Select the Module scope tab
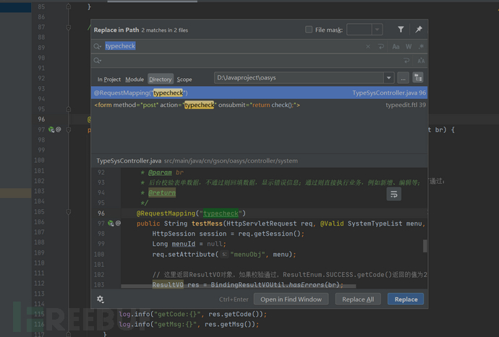The height and width of the screenshot is (337, 499). (x=135, y=79)
